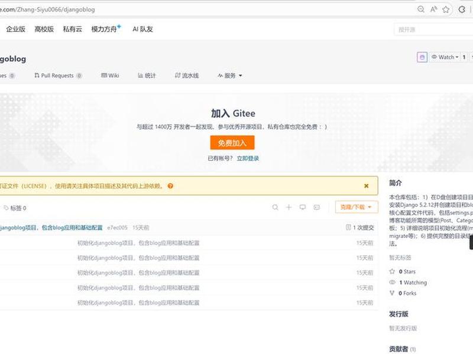Click the orange 免费加入 button
Viewport: 473px width, 354px height.
232,143
